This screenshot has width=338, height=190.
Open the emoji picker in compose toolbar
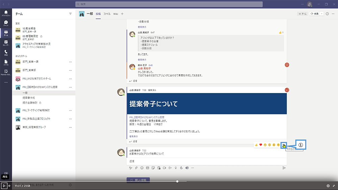(142, 168)
